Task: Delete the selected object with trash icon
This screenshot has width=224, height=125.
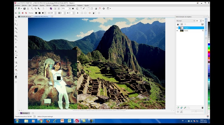Action: tap(202, 108)
